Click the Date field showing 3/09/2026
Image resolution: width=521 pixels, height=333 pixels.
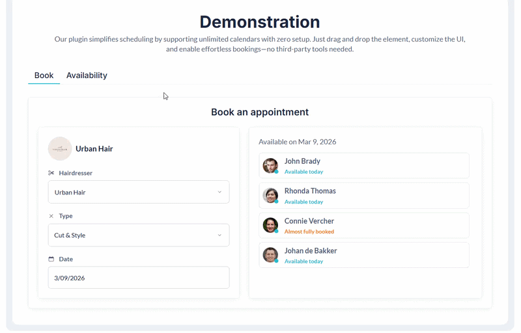[x=138, y=278]
